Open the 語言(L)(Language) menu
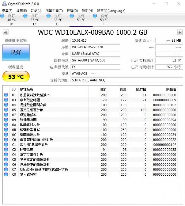The width and height of the screenshot is (185, 206). coord(111,11)
